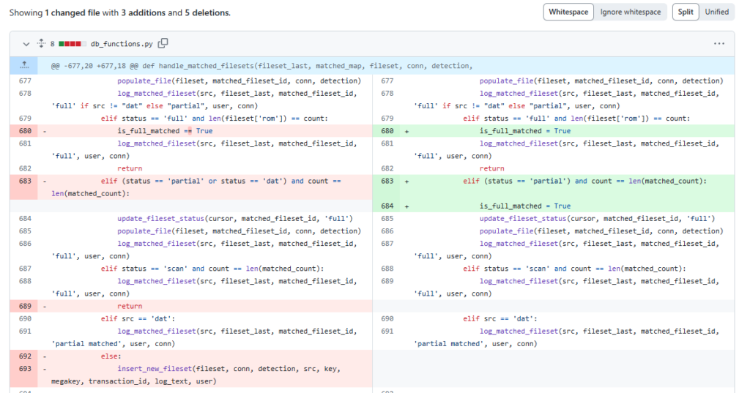Image resolution: width=750 pixels, height=393 pixels.
Task: Click added line number 684 on right
Action: tap(387, 206)
